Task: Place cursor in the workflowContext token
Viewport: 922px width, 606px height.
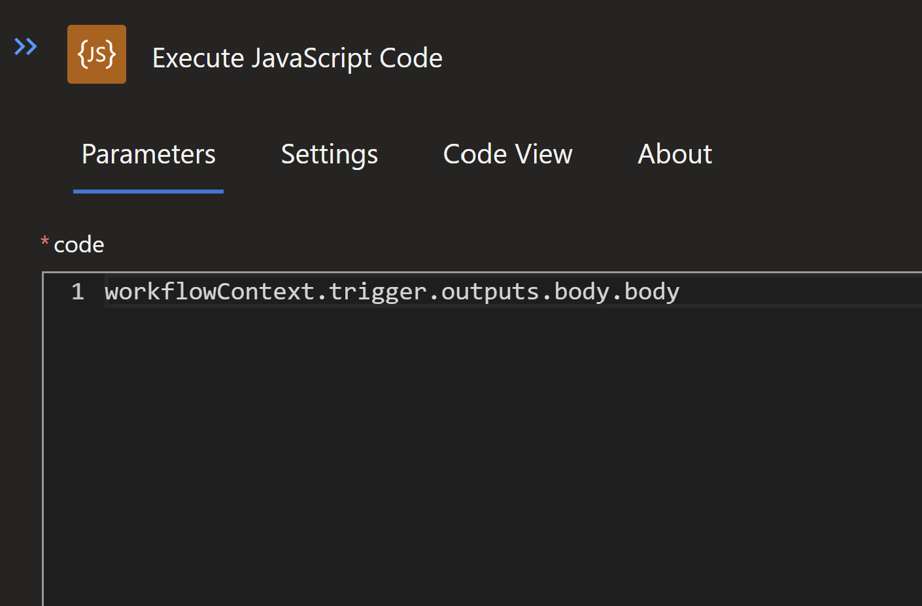Action: pos(209,292)
